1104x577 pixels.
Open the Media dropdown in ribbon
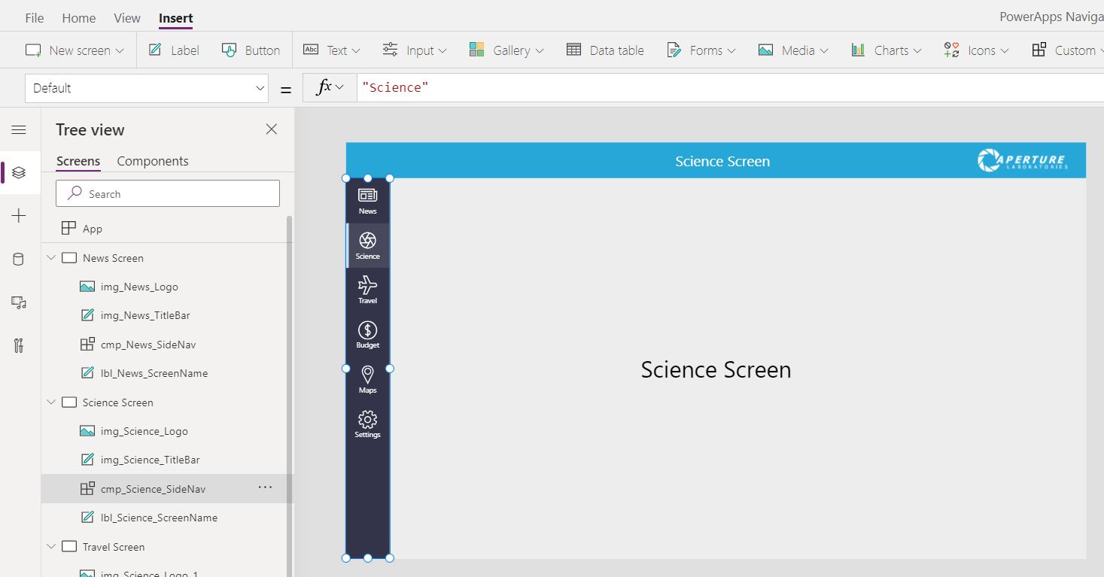pos(793,50)
